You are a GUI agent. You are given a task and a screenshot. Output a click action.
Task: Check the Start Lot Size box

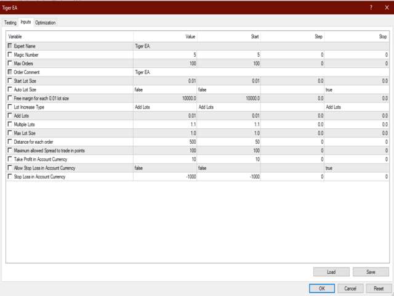(x=10, y=81)
